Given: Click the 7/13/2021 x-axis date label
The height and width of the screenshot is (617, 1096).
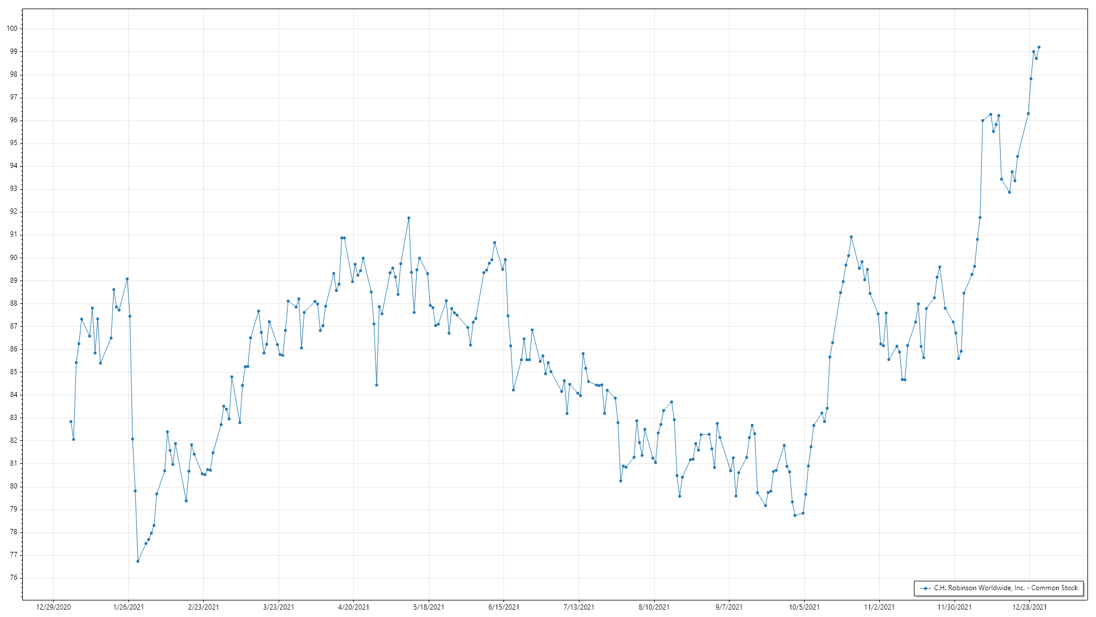Looking at the screenshot, I should tap(579, 607).
